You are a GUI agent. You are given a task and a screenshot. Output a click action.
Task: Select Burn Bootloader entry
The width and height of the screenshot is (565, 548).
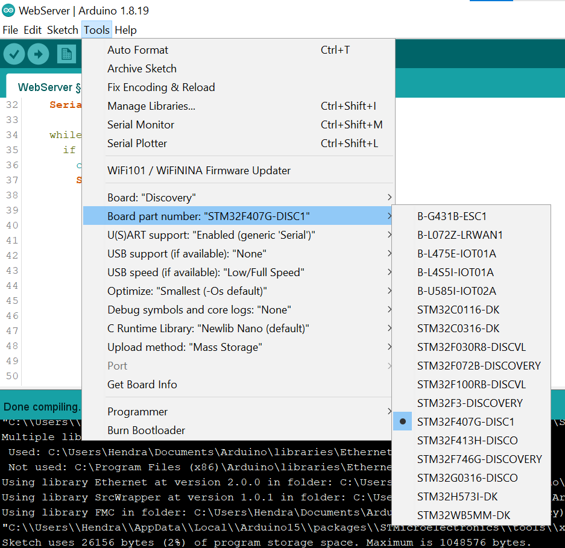[238, 430]
